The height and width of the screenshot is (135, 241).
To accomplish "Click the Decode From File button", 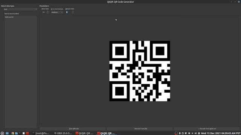I will 140,129.
